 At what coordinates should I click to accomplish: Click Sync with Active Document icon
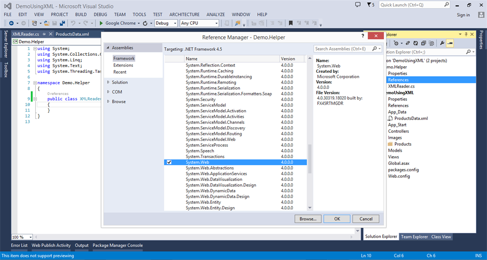[408, 43]
